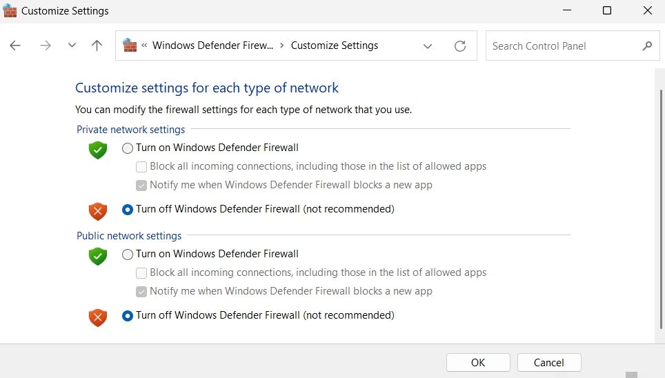Select Turn off Firewall for Public network
The width and height of the screenshot is (665, 378).
(x=127, y=316)
